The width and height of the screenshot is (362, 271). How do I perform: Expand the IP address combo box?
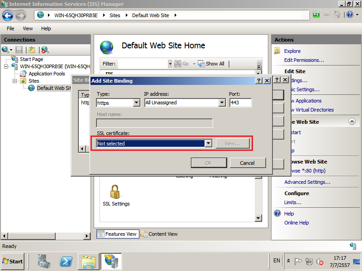point(222,103)
